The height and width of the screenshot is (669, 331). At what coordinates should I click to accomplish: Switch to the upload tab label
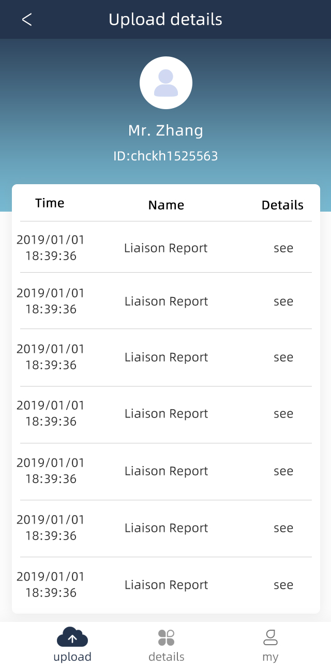[x=72, y=657]
